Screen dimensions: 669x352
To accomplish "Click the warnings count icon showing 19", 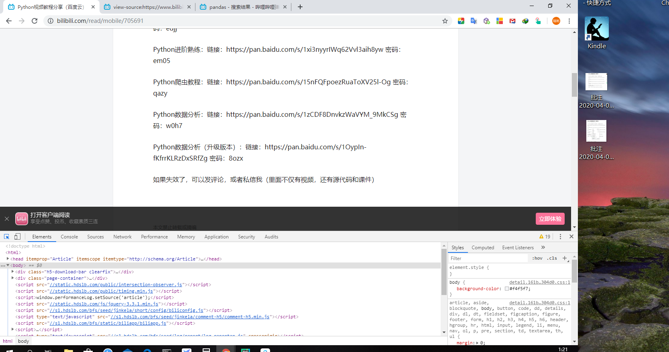I will (x=545, y=236).
